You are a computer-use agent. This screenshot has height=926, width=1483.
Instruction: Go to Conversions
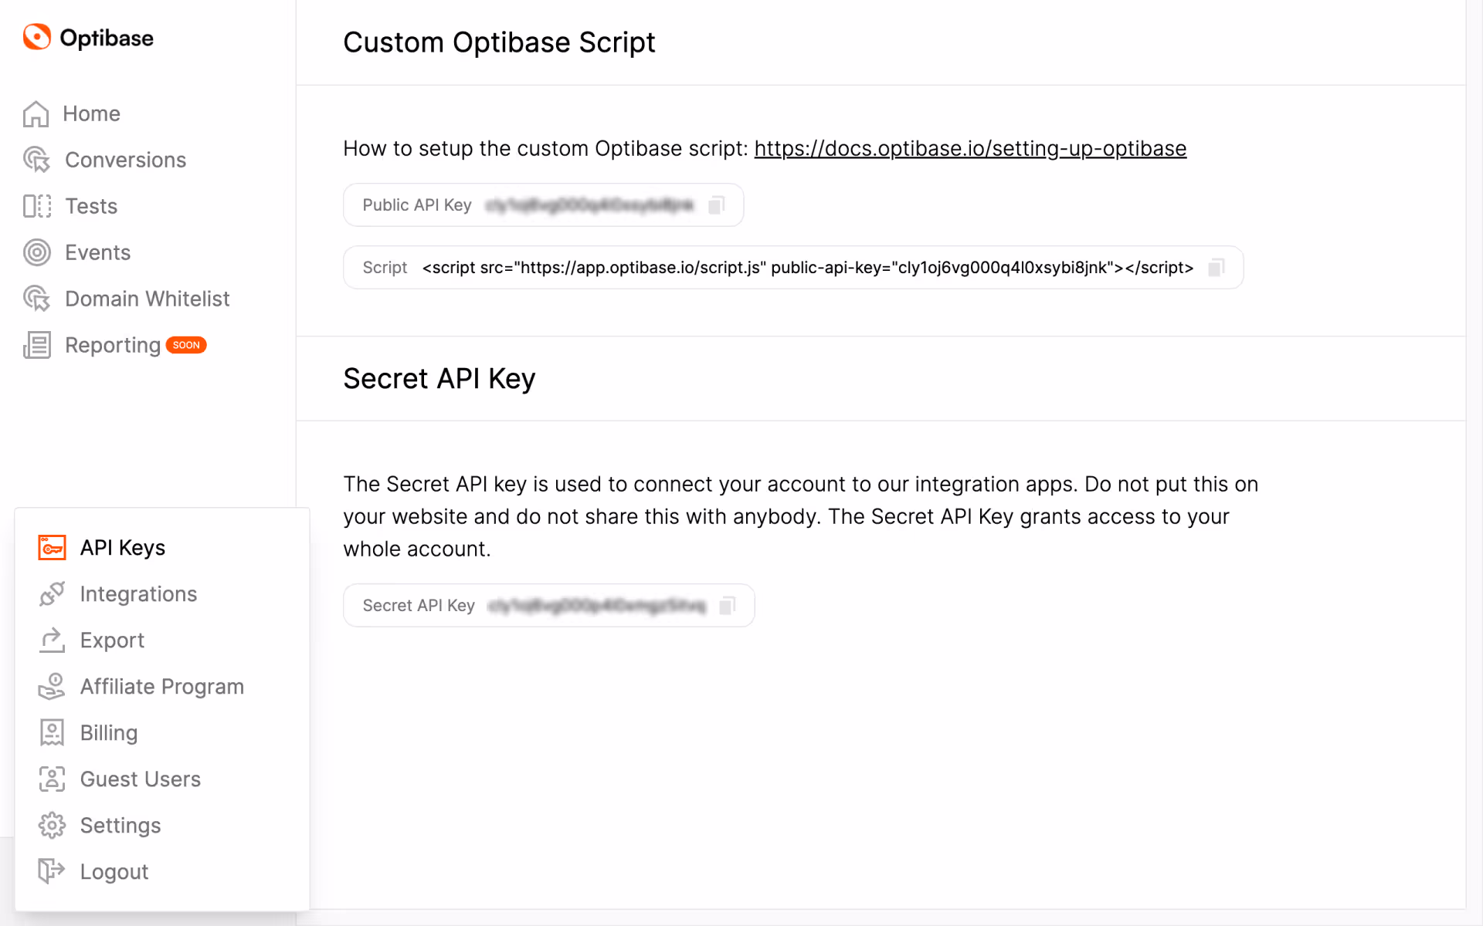pyautogui.click(x=125, y=160)
